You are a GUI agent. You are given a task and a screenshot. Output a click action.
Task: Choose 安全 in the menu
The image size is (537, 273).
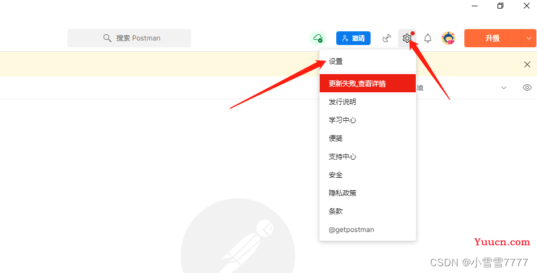(368, 175)
